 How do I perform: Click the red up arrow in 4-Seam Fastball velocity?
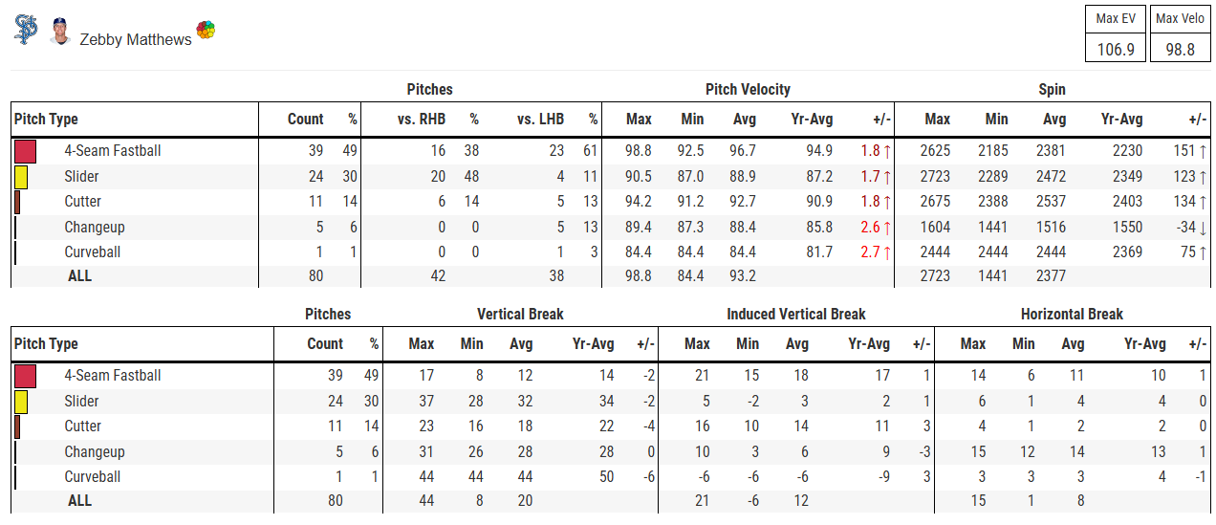887,151
